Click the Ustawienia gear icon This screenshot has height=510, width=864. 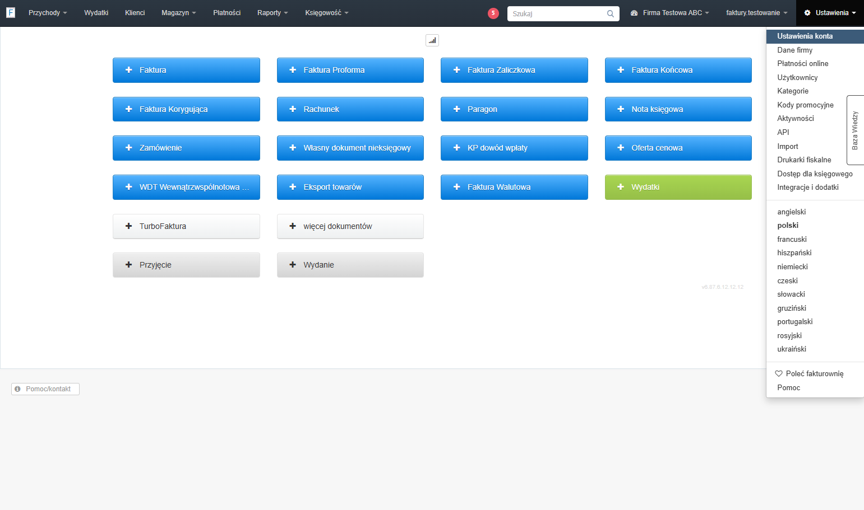click(807, 13)
